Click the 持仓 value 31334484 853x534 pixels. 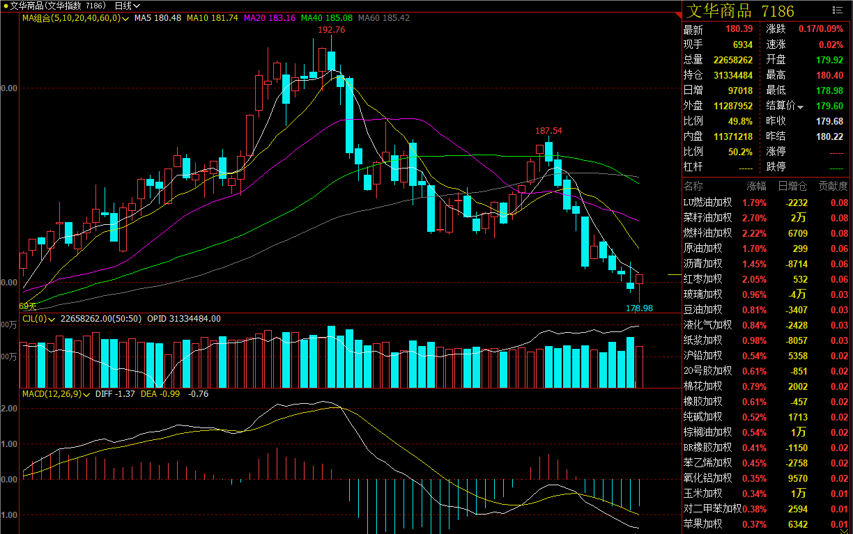(732, 75)
